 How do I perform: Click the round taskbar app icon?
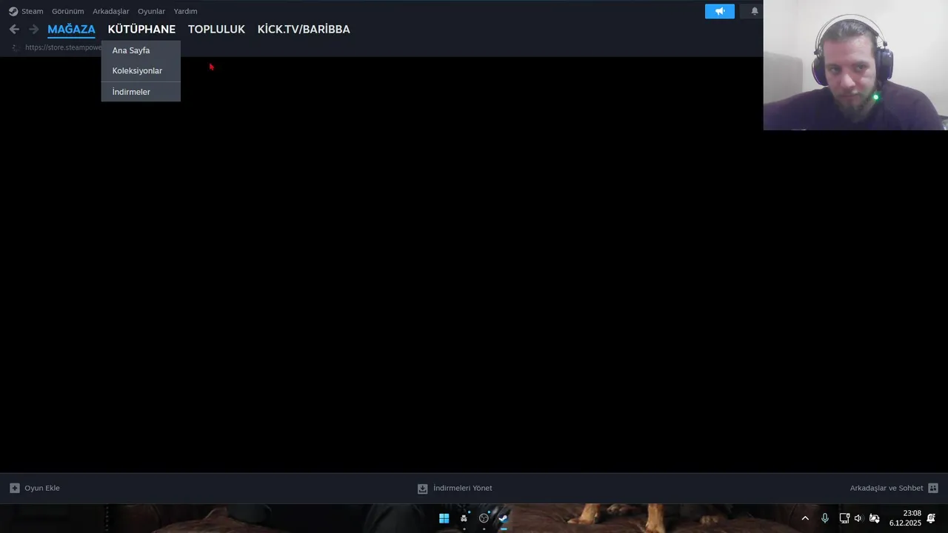(x=484, y=518)
